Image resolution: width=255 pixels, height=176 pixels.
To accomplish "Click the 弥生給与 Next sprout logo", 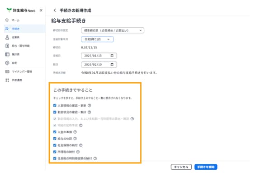I will 9,10.
